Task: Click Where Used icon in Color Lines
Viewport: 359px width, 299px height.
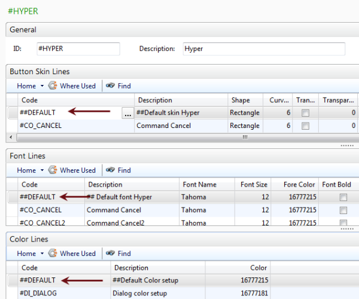Action: coord(53,254)
